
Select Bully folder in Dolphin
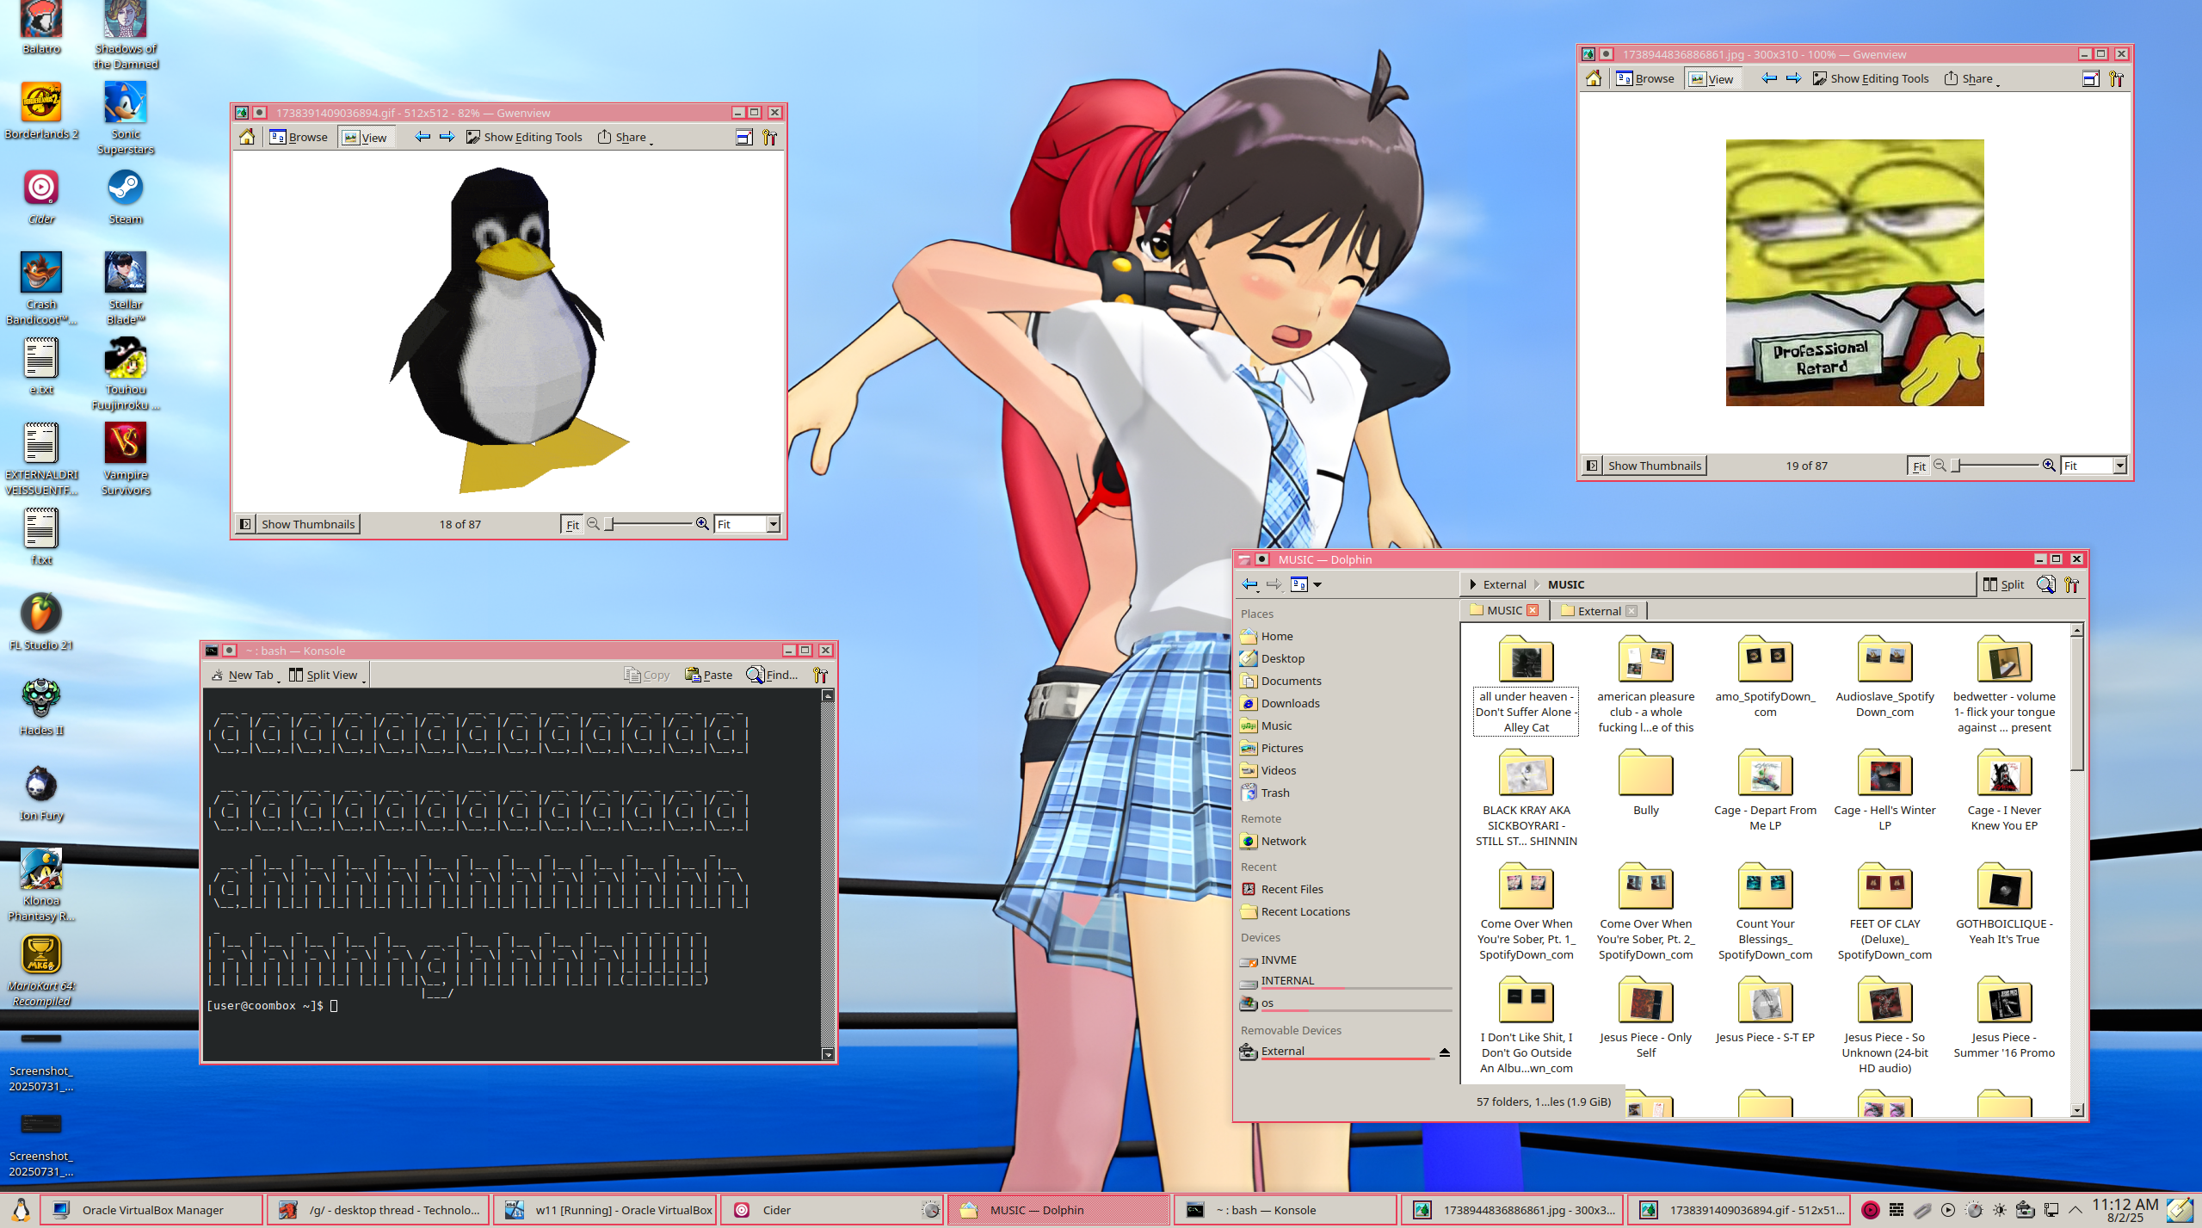(1645, 782)
